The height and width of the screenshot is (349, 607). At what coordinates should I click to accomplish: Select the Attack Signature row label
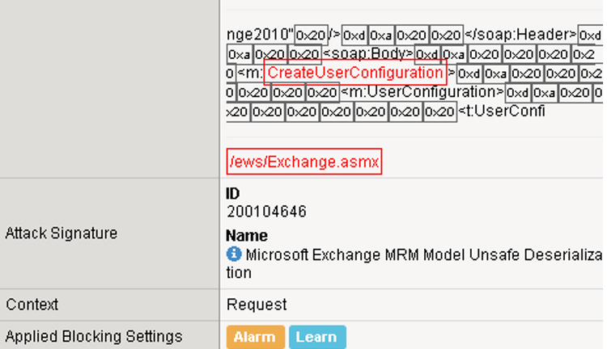(62, 233)
